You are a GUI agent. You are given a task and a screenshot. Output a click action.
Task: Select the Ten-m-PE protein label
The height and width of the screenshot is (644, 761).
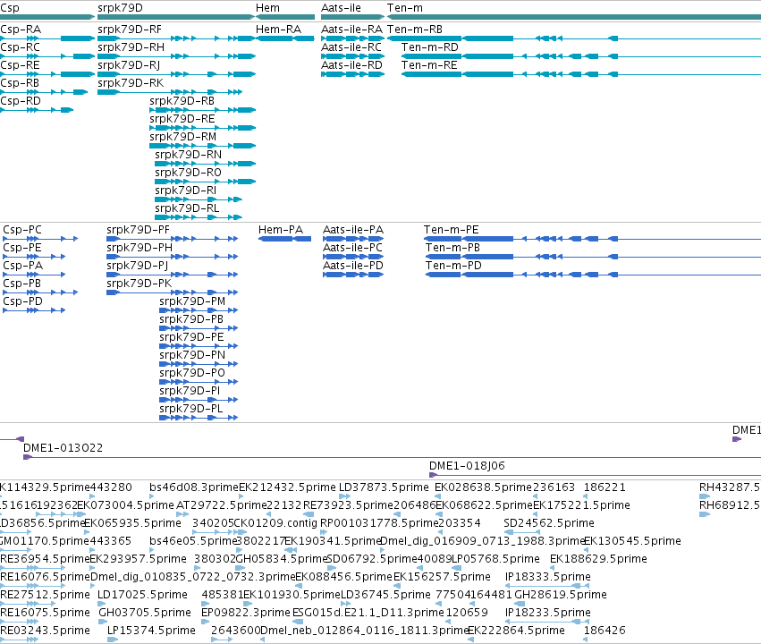452,230
